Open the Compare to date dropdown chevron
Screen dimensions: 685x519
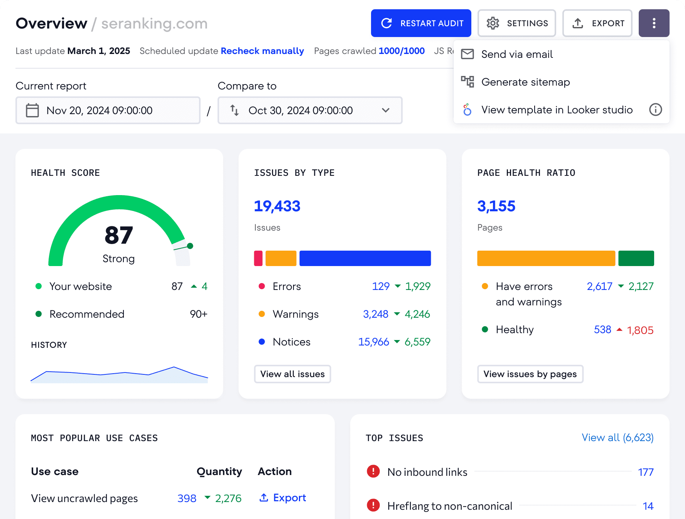385,110
